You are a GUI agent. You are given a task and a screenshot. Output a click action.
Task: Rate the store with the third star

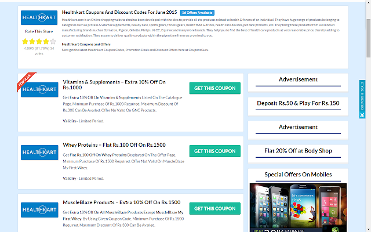point(39,42)
